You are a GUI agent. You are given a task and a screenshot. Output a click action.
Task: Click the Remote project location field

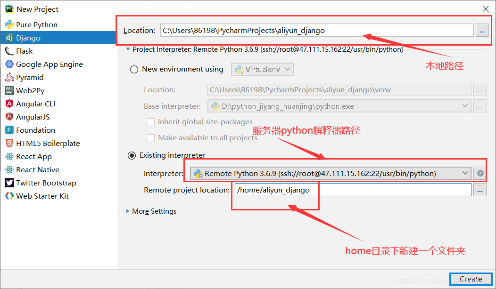[x=353, y=190]
